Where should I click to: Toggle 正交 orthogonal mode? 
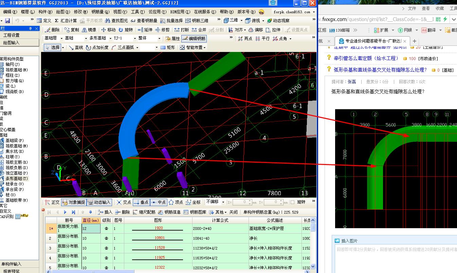(x=52, y=202)
